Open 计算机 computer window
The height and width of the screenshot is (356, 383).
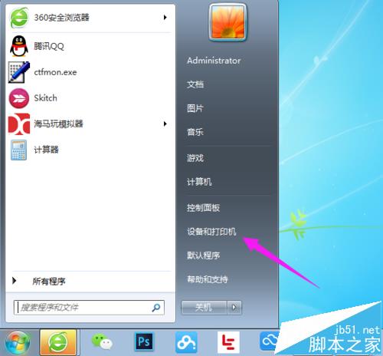(199, 182)
